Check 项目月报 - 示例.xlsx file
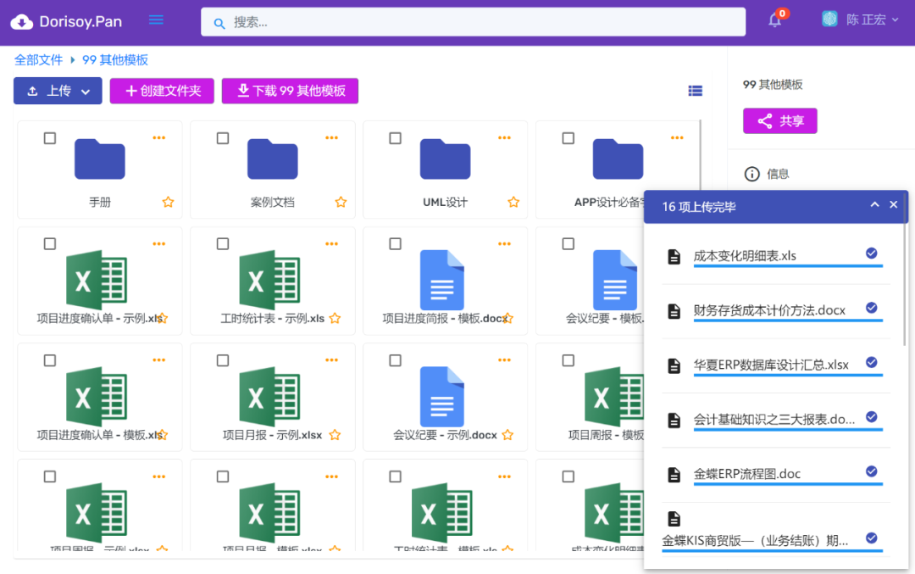The image size is (915, 574). [222, 360]
